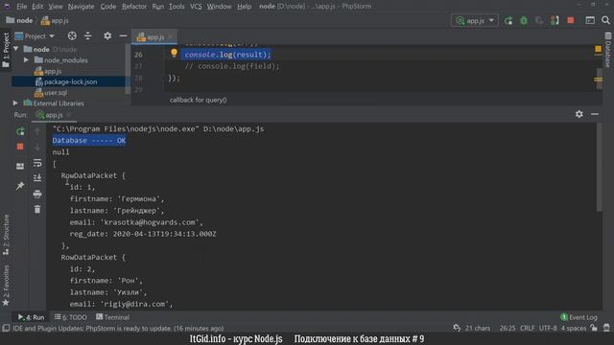614x345 pixels.
Task: Open the Favorites tool window tab
Action: coord(6,286)
